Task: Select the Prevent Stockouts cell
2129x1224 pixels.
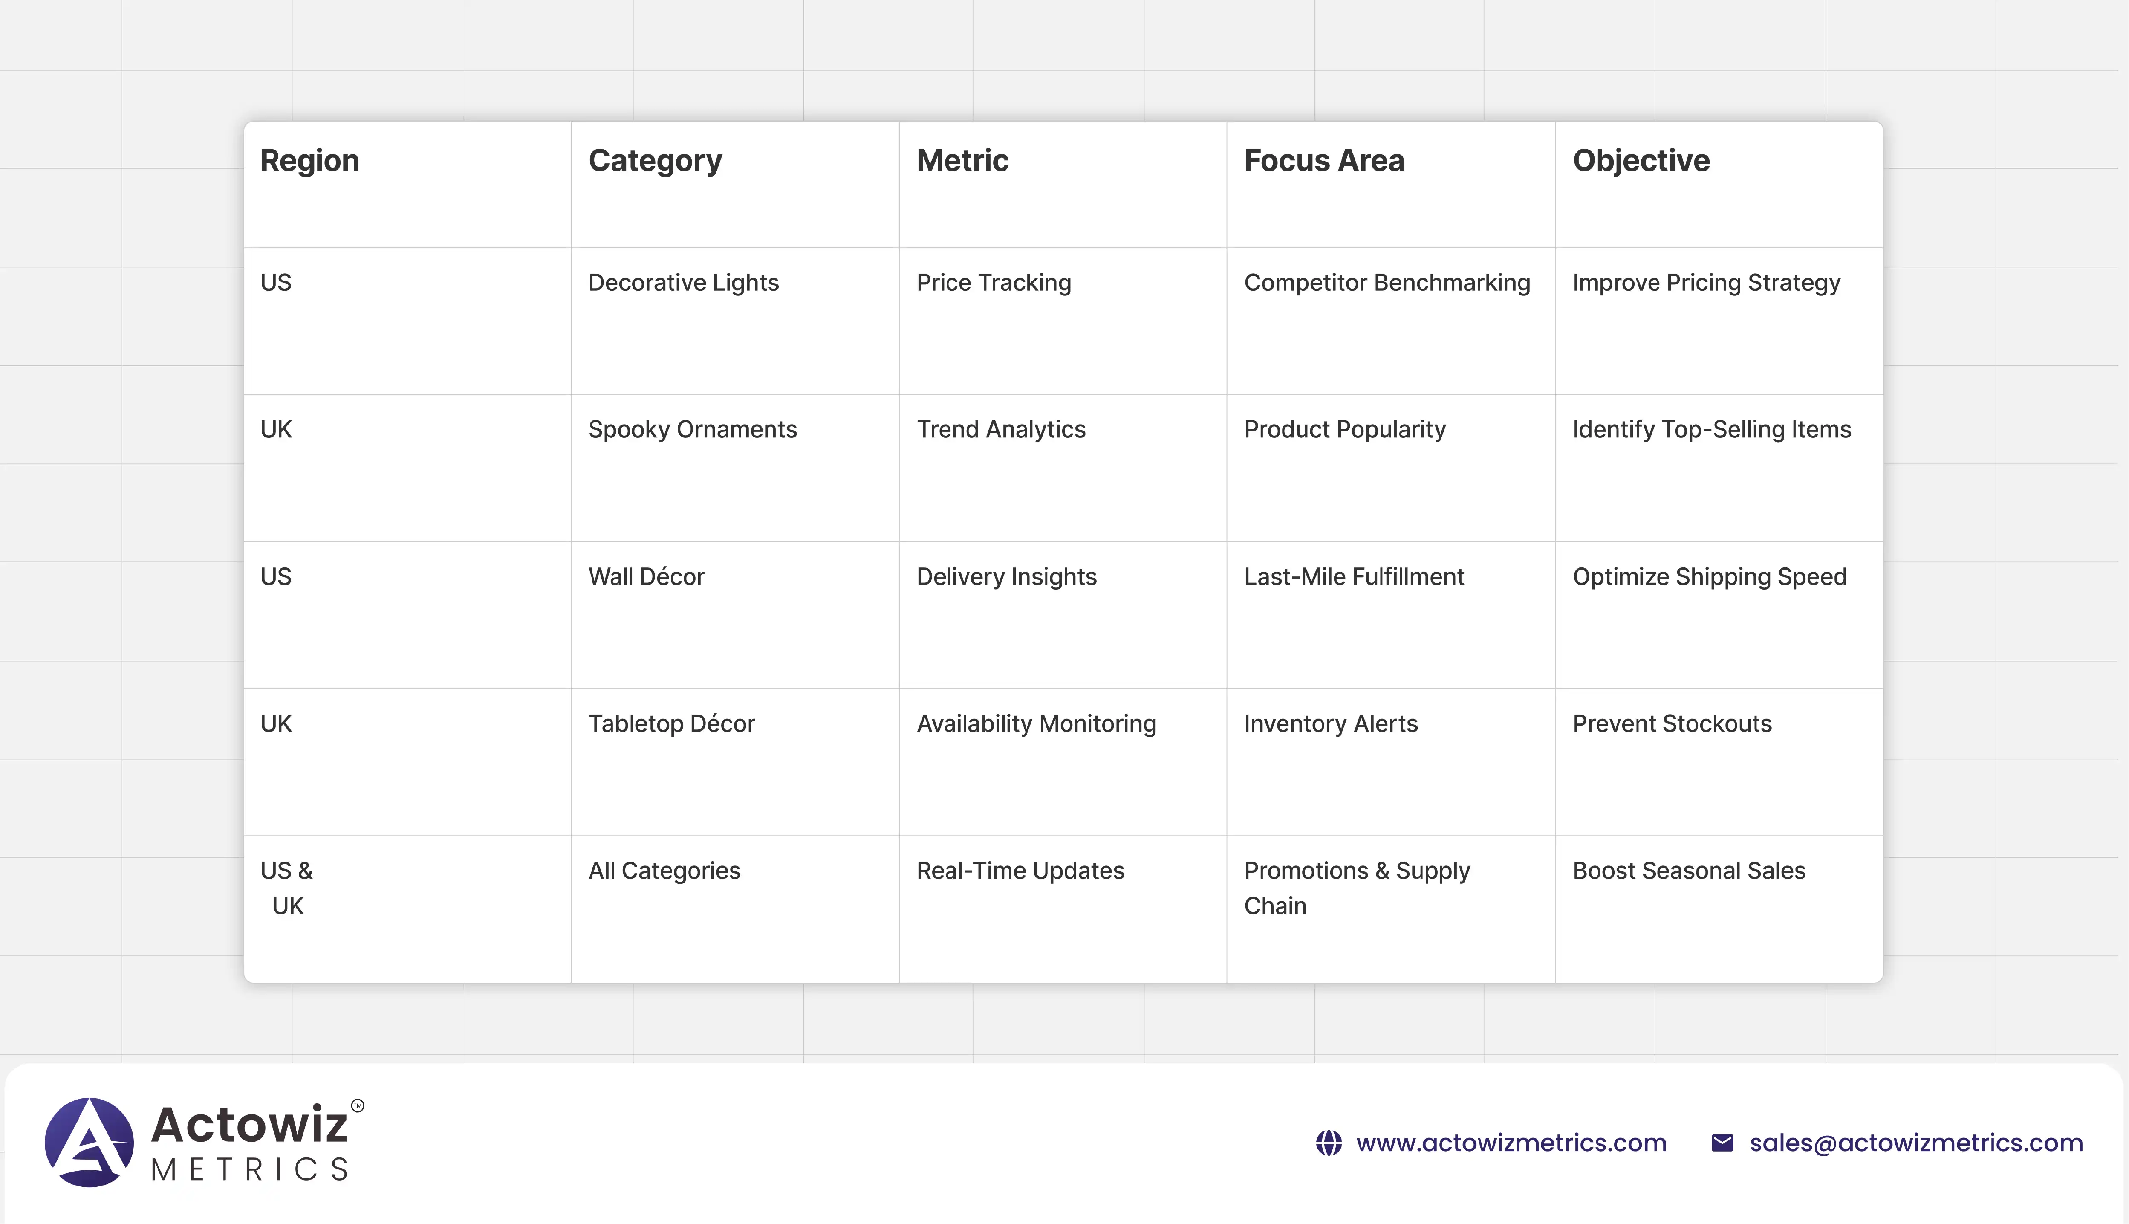Action: tap(1671, 724)
